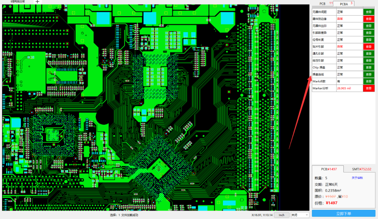View red Marker分析 result

click(369, 88)
